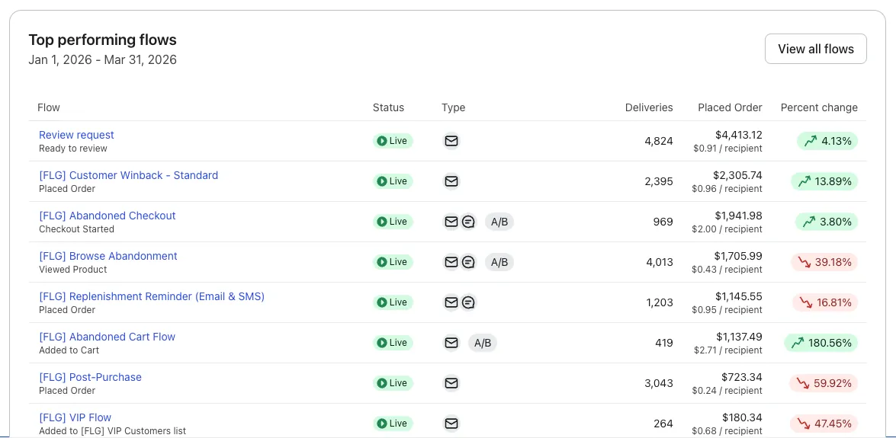
Task: Open the Customer Winback - Standard flow
Action: (x=129, y=175)
